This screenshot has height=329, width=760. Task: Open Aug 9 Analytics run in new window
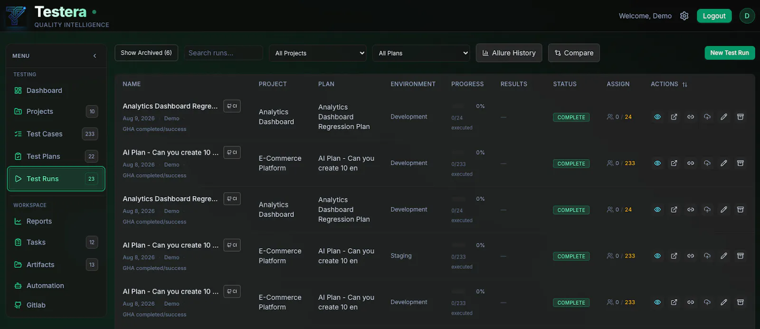coord(674,117)
